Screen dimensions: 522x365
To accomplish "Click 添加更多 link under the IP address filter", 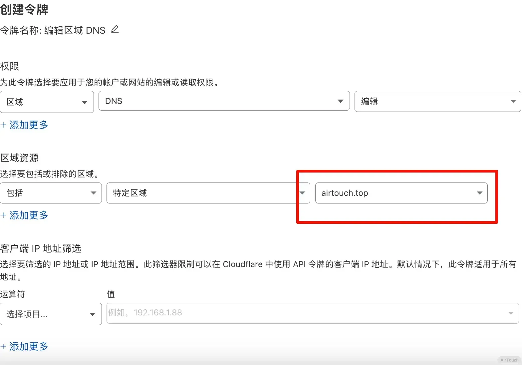I will pos(29,347).
